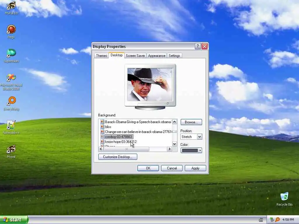Select Change-we-can-believe-in background entry
Screen dimensions: 299x224
(138, 132)
